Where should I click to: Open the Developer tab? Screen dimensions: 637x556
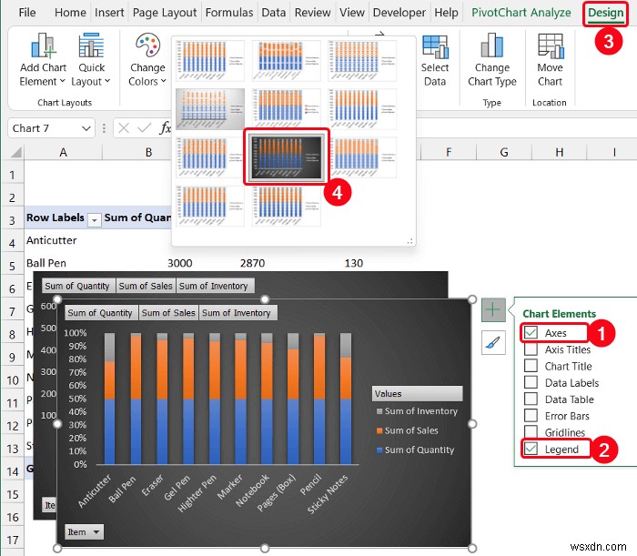(x=399, y=13)
